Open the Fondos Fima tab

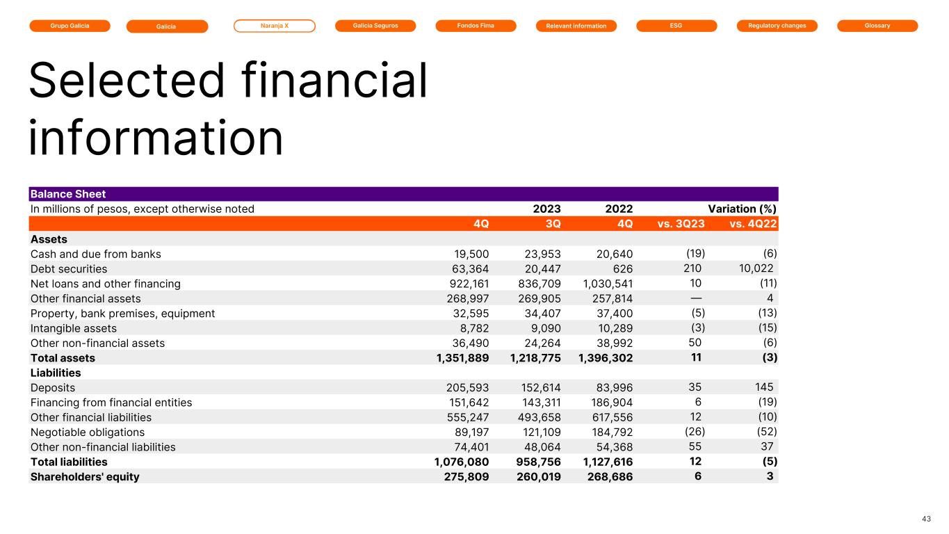point(476,26)
